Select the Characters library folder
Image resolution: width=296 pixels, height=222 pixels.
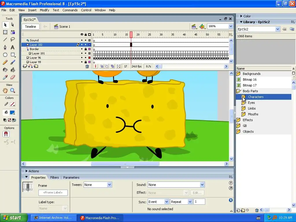point(264,97)
